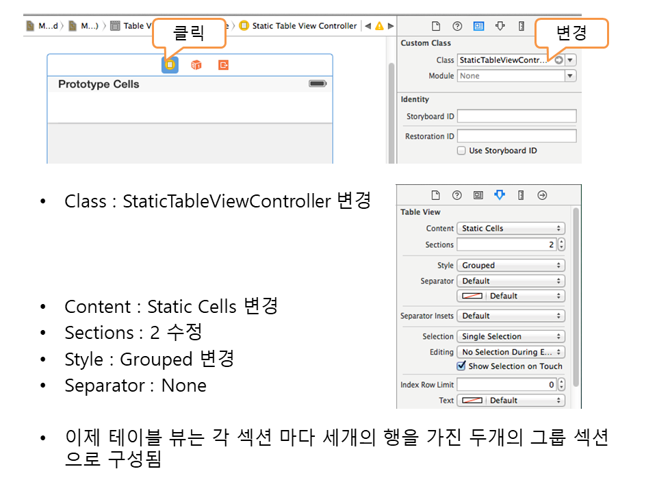The height and width of the screenshot is (493, 657).
Task: Open Quick Help inspector above Table View
Action: point(457,196)
